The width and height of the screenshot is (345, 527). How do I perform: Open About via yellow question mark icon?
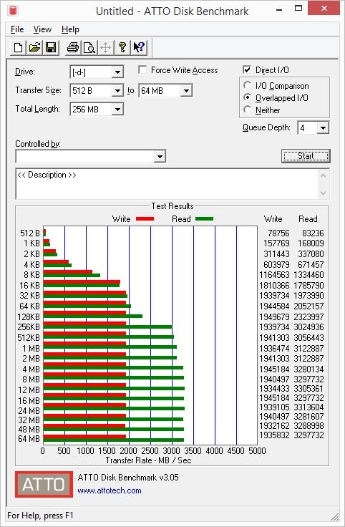(x=122, y=47)
